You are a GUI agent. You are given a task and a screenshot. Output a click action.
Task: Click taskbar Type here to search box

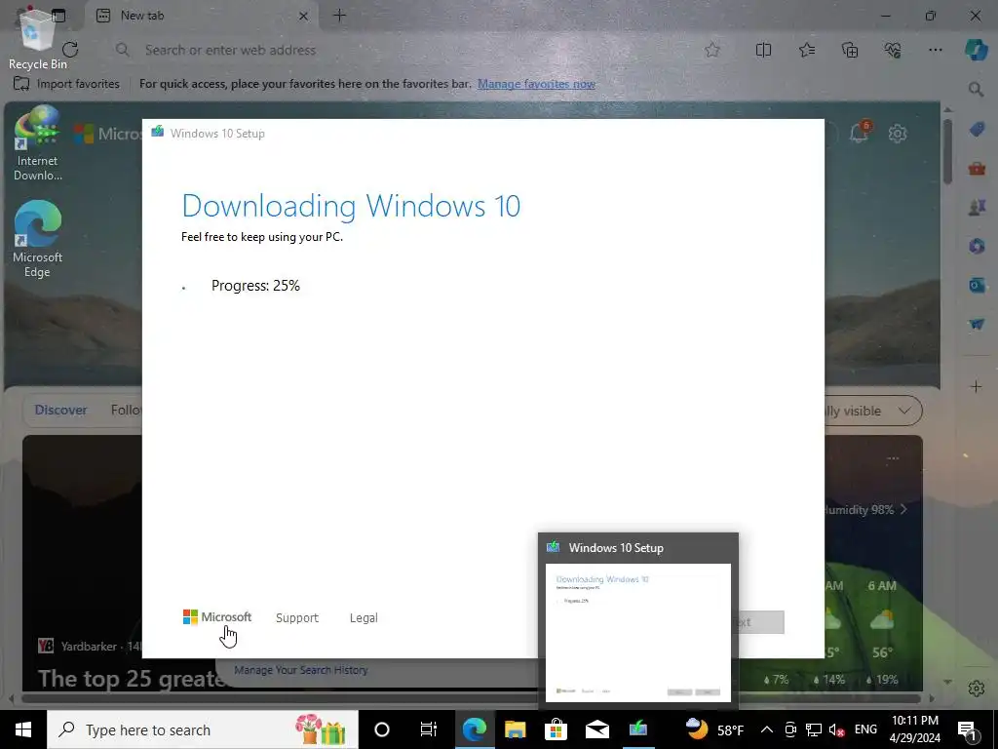coord(203,729)
